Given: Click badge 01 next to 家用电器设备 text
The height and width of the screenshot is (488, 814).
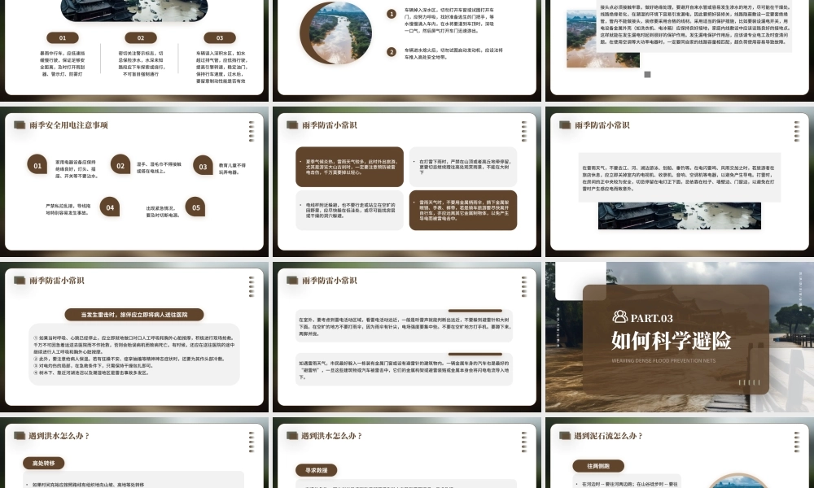Looking at the screenshot, I should point(37,165).
